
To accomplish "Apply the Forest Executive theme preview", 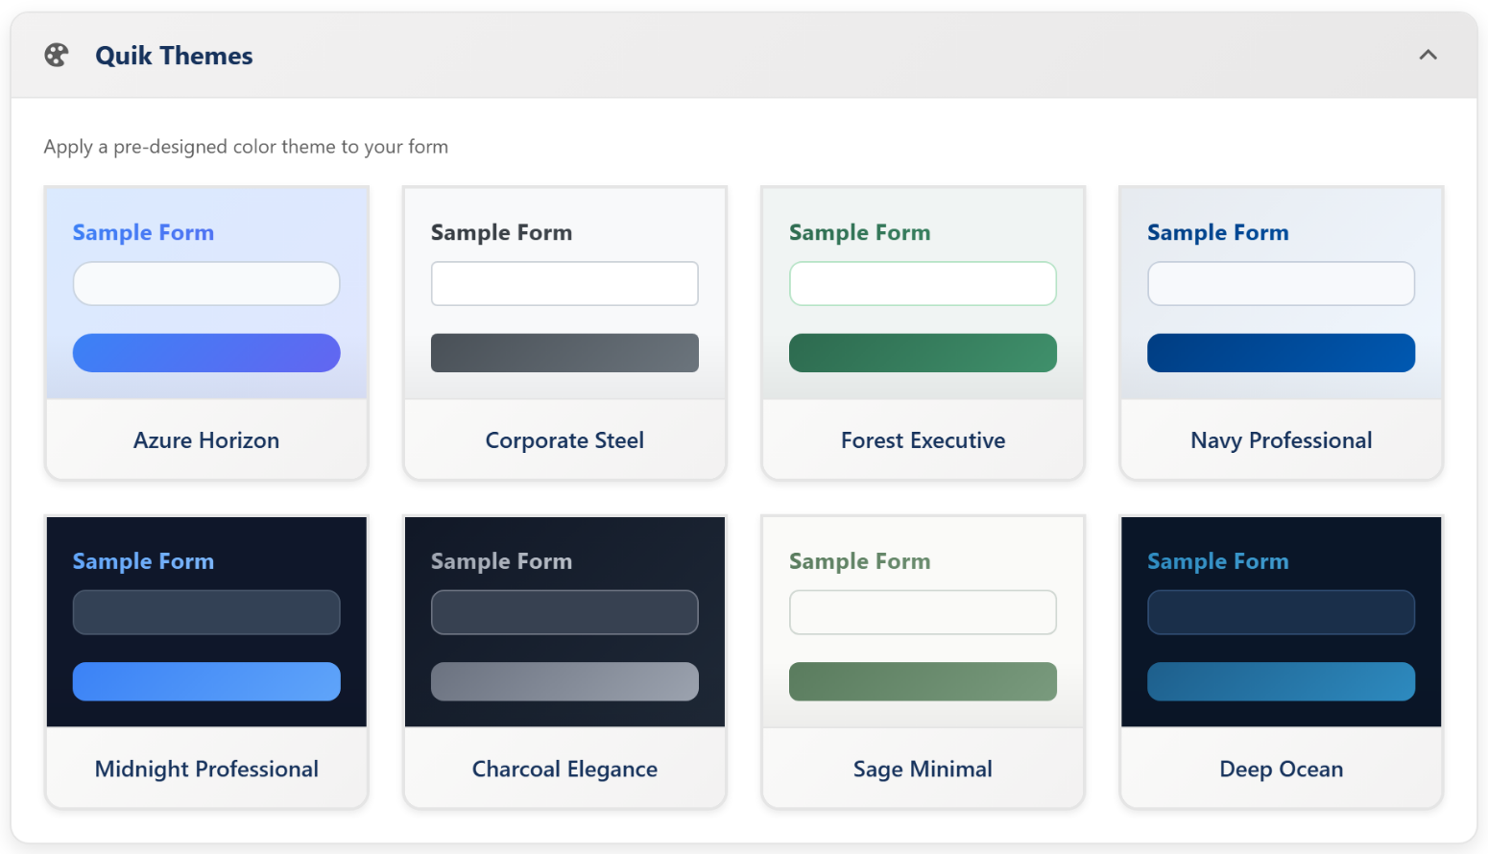I will tap(923, 293).
